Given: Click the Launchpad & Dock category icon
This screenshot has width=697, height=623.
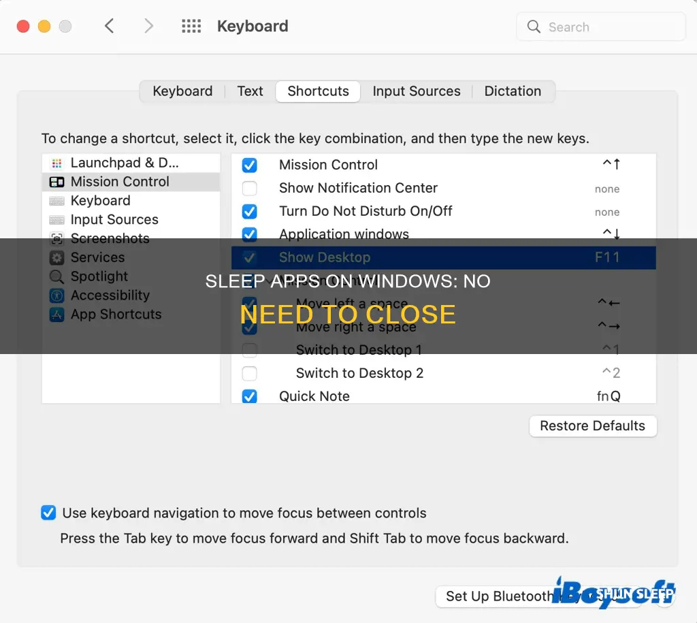Looking at the screenshot, I should tap(56, 163).
